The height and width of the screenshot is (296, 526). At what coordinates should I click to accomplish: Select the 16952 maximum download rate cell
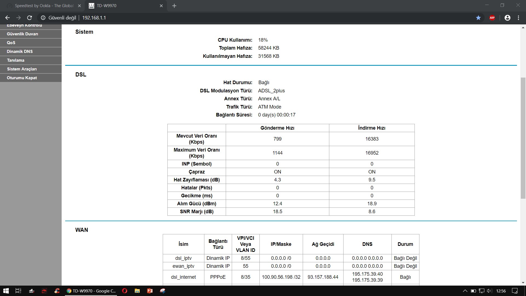372,153
